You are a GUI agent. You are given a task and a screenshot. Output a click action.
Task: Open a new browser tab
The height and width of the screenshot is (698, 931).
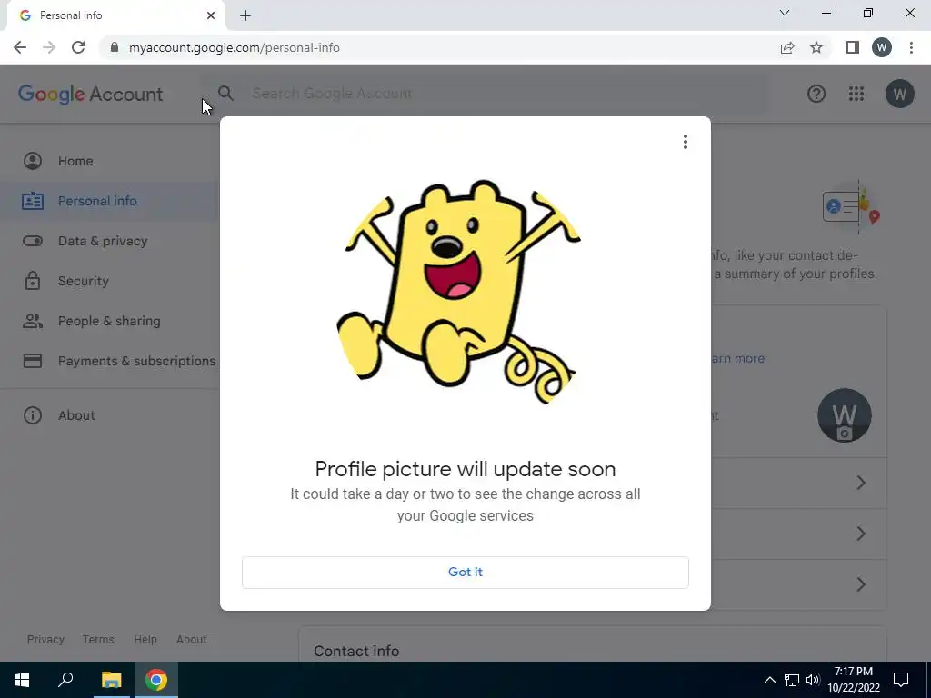point(245,15)
